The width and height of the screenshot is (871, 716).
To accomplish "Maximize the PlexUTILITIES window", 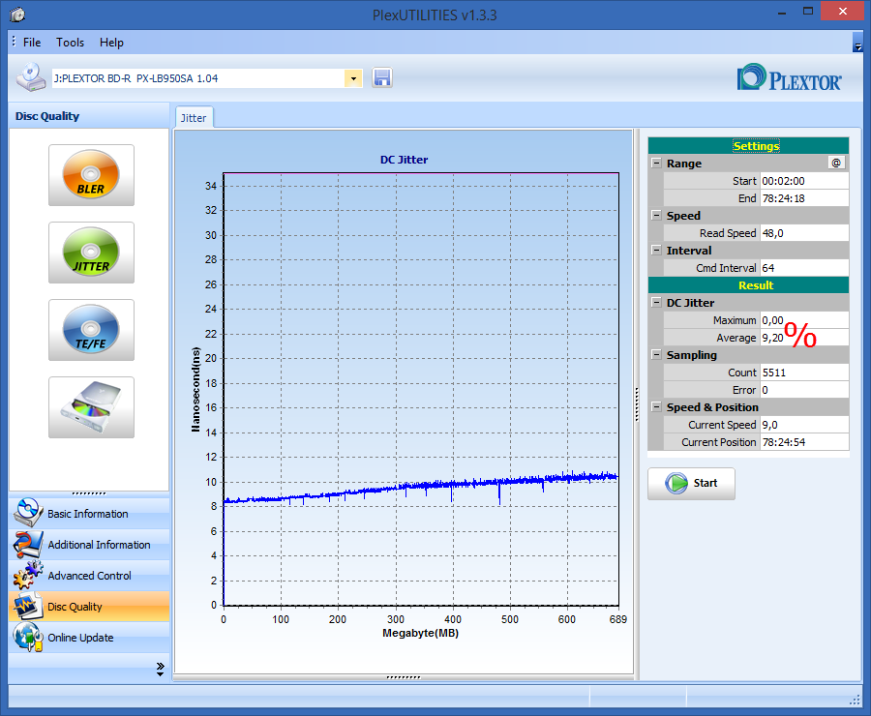I will (808, 12).
